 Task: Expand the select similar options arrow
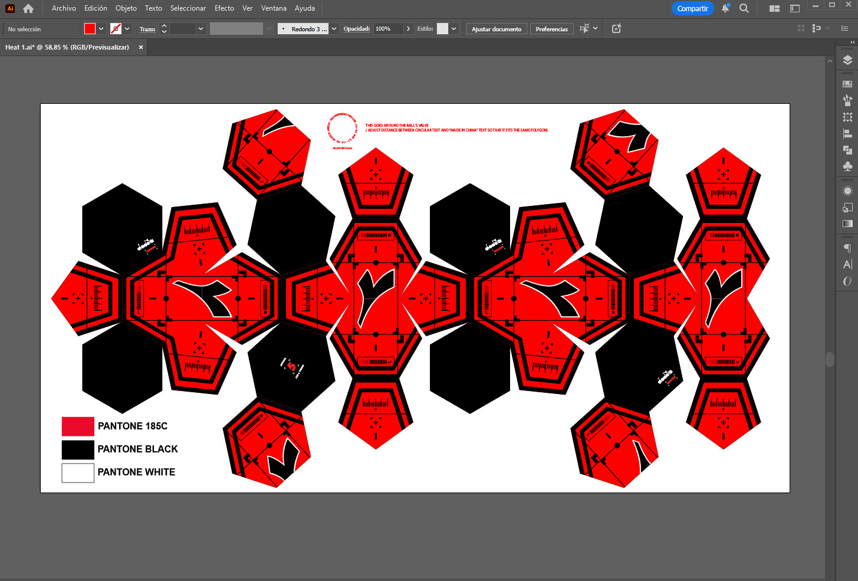tap(596, 28)
